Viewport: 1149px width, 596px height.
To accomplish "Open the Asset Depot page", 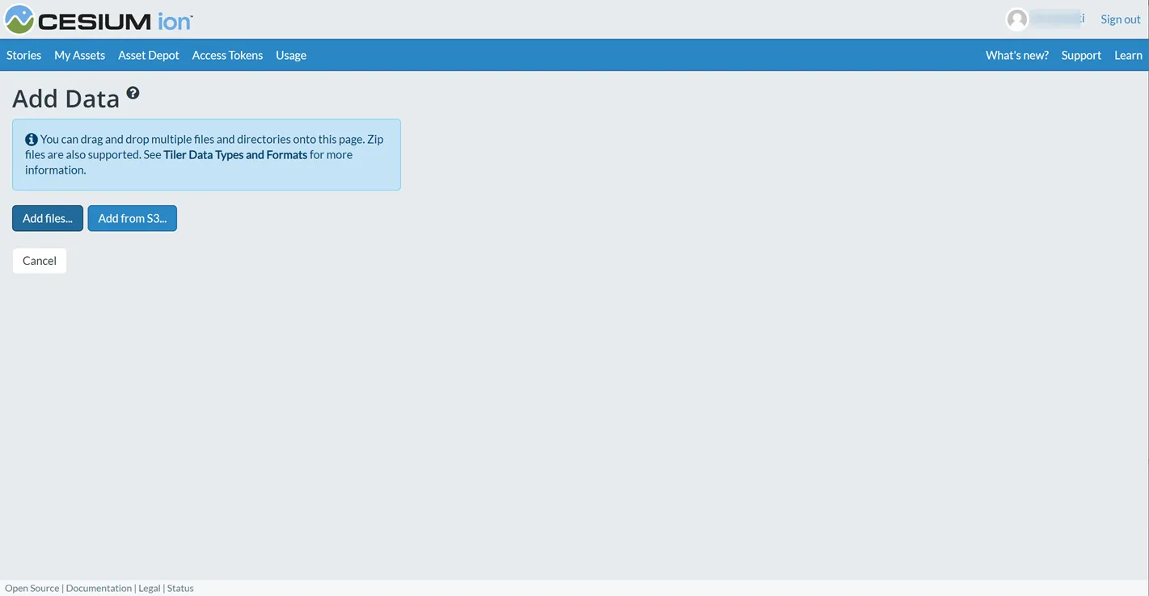I will point(148,55).
